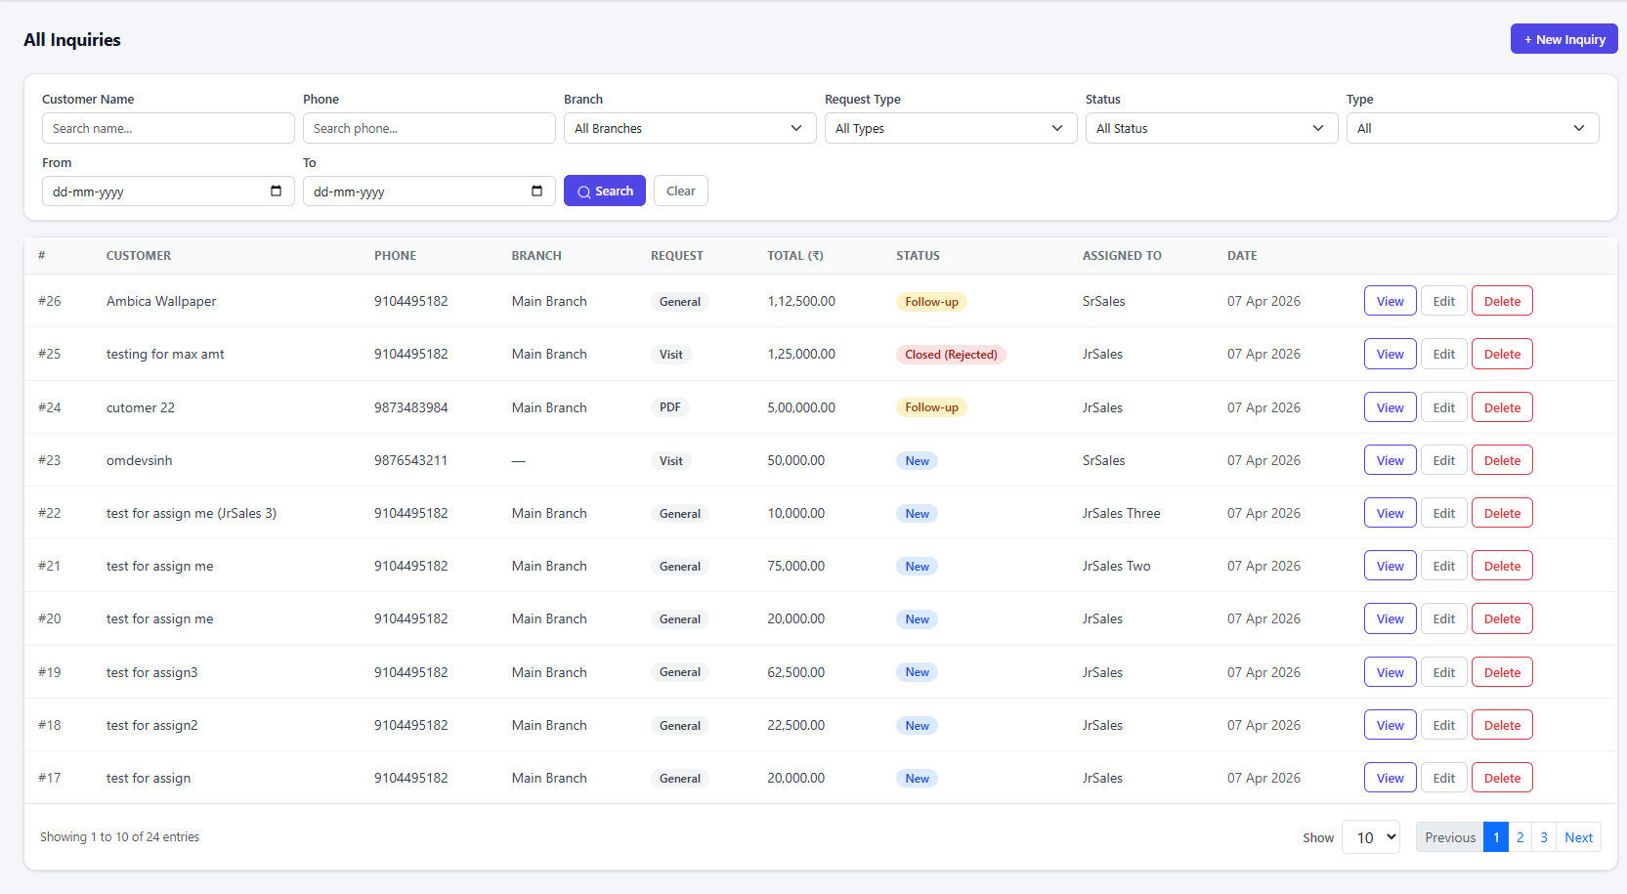Viewport: 1627px width, 894px height.
Task: Focus the Phone search field
Action: (x=429, y=128)
